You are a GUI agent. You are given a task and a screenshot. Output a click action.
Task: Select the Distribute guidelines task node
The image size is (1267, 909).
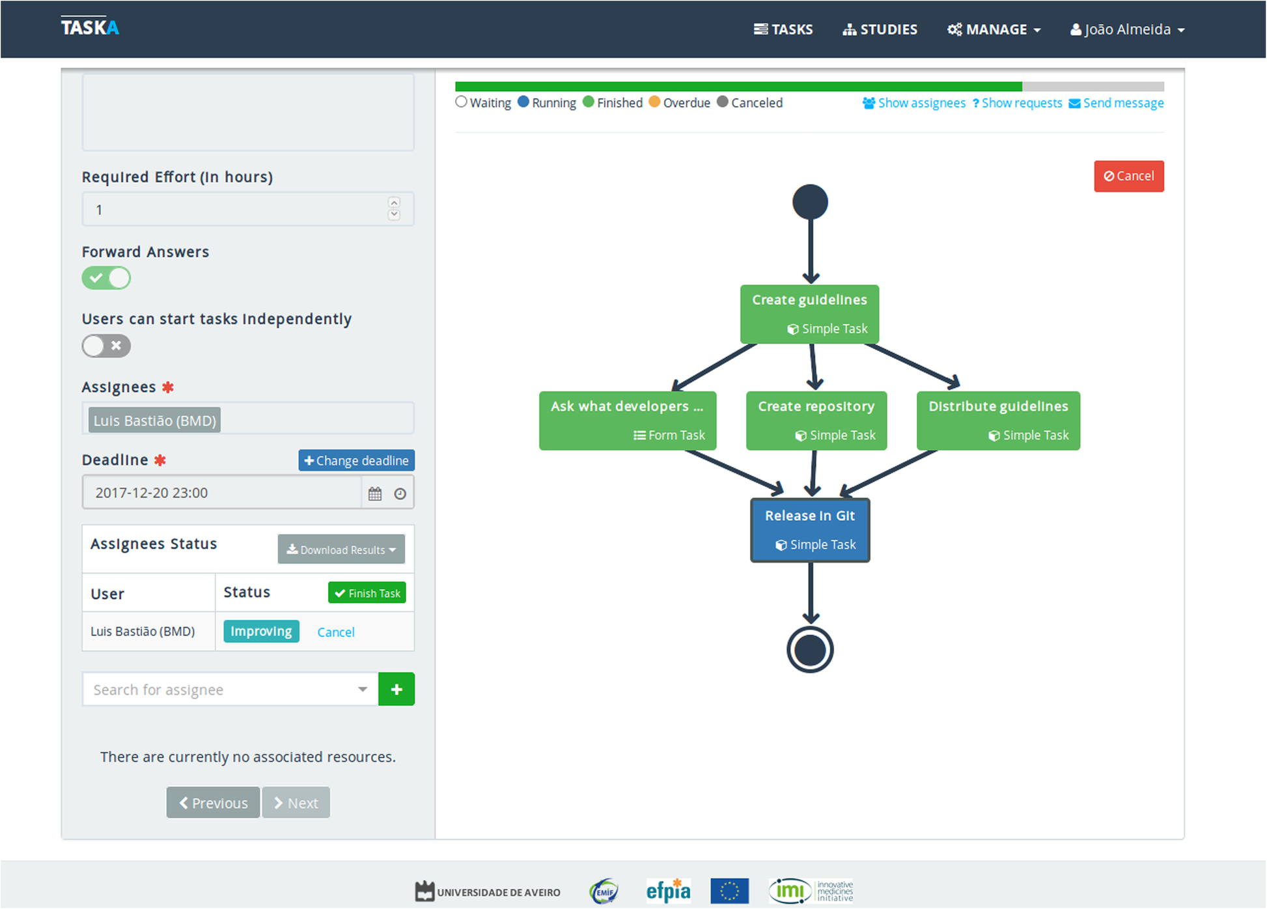pos(998,421)
